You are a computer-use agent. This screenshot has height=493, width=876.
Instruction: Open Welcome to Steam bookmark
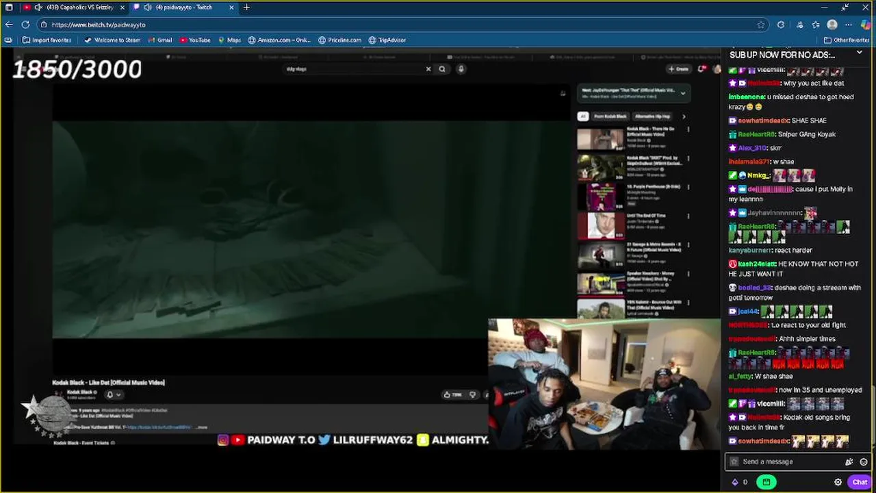tap(112, 40)
